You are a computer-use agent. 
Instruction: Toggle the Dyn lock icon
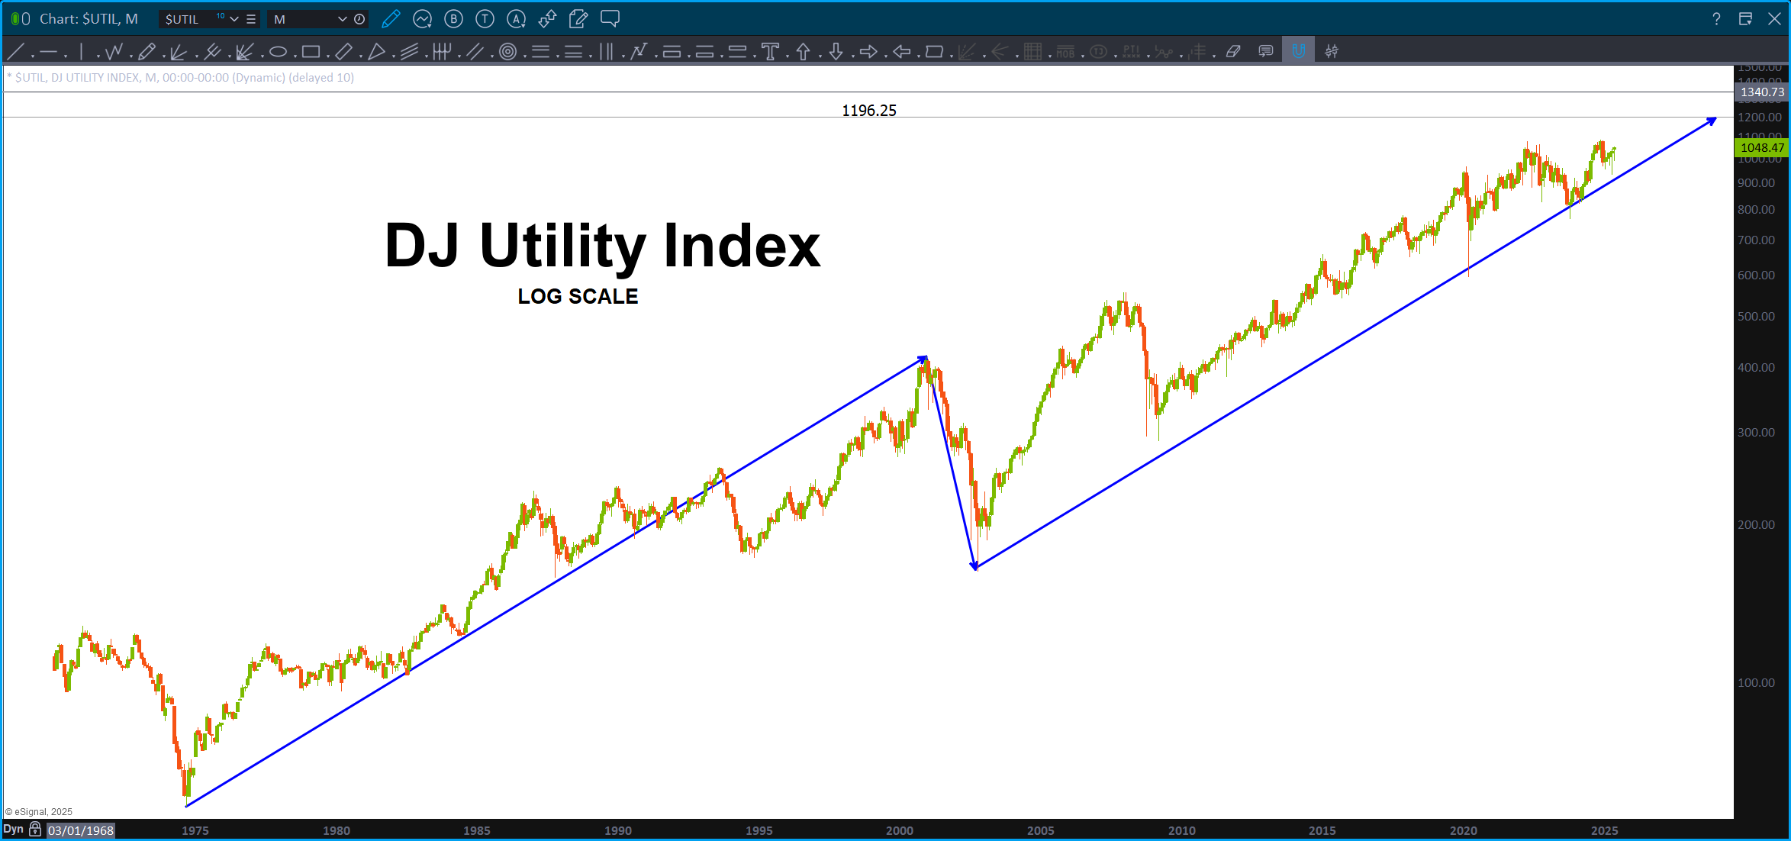pos(35,830)
